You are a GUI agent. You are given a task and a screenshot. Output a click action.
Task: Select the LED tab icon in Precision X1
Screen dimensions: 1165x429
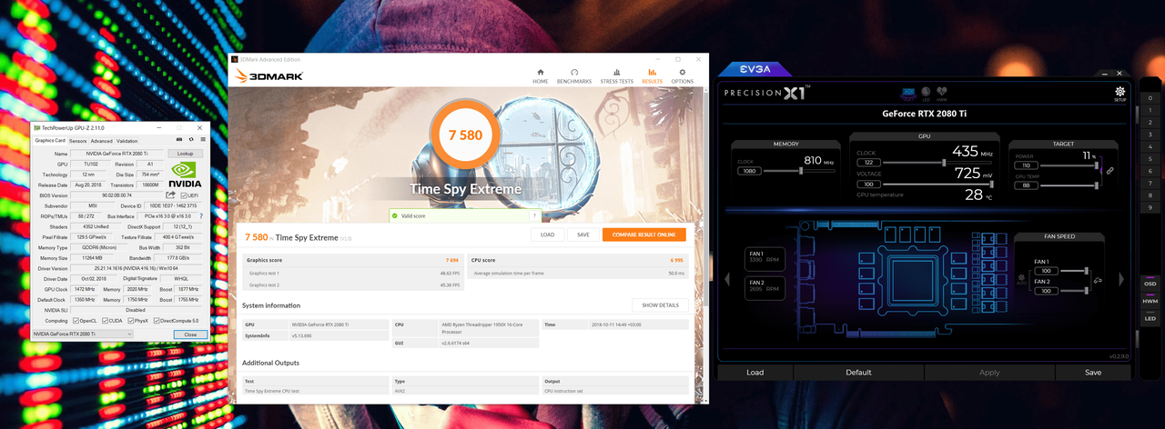[x=926, y=94]
